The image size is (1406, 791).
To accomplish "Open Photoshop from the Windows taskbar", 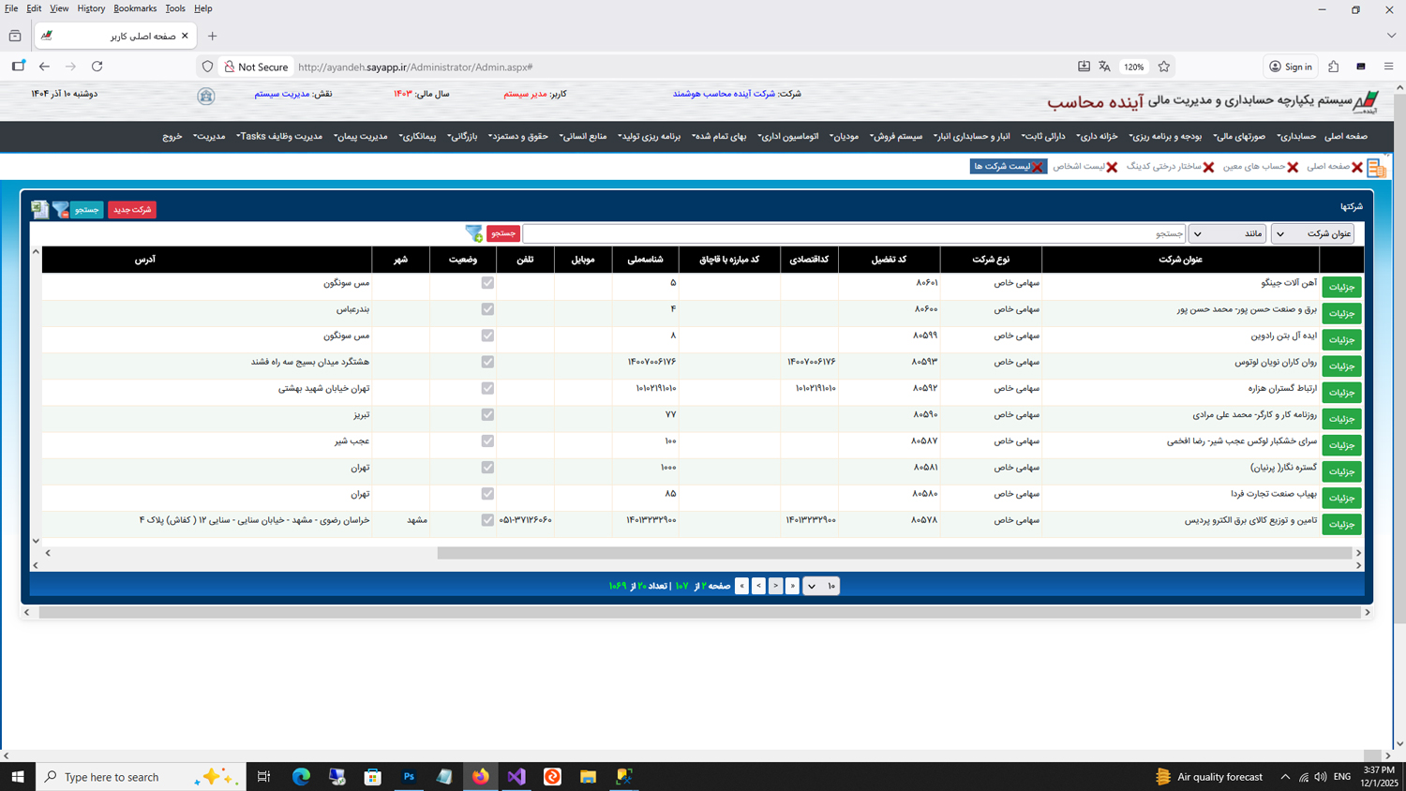I will (x=409, y=777).
